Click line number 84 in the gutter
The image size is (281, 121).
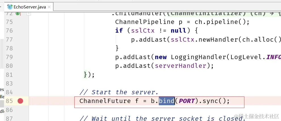coord(9,92)
